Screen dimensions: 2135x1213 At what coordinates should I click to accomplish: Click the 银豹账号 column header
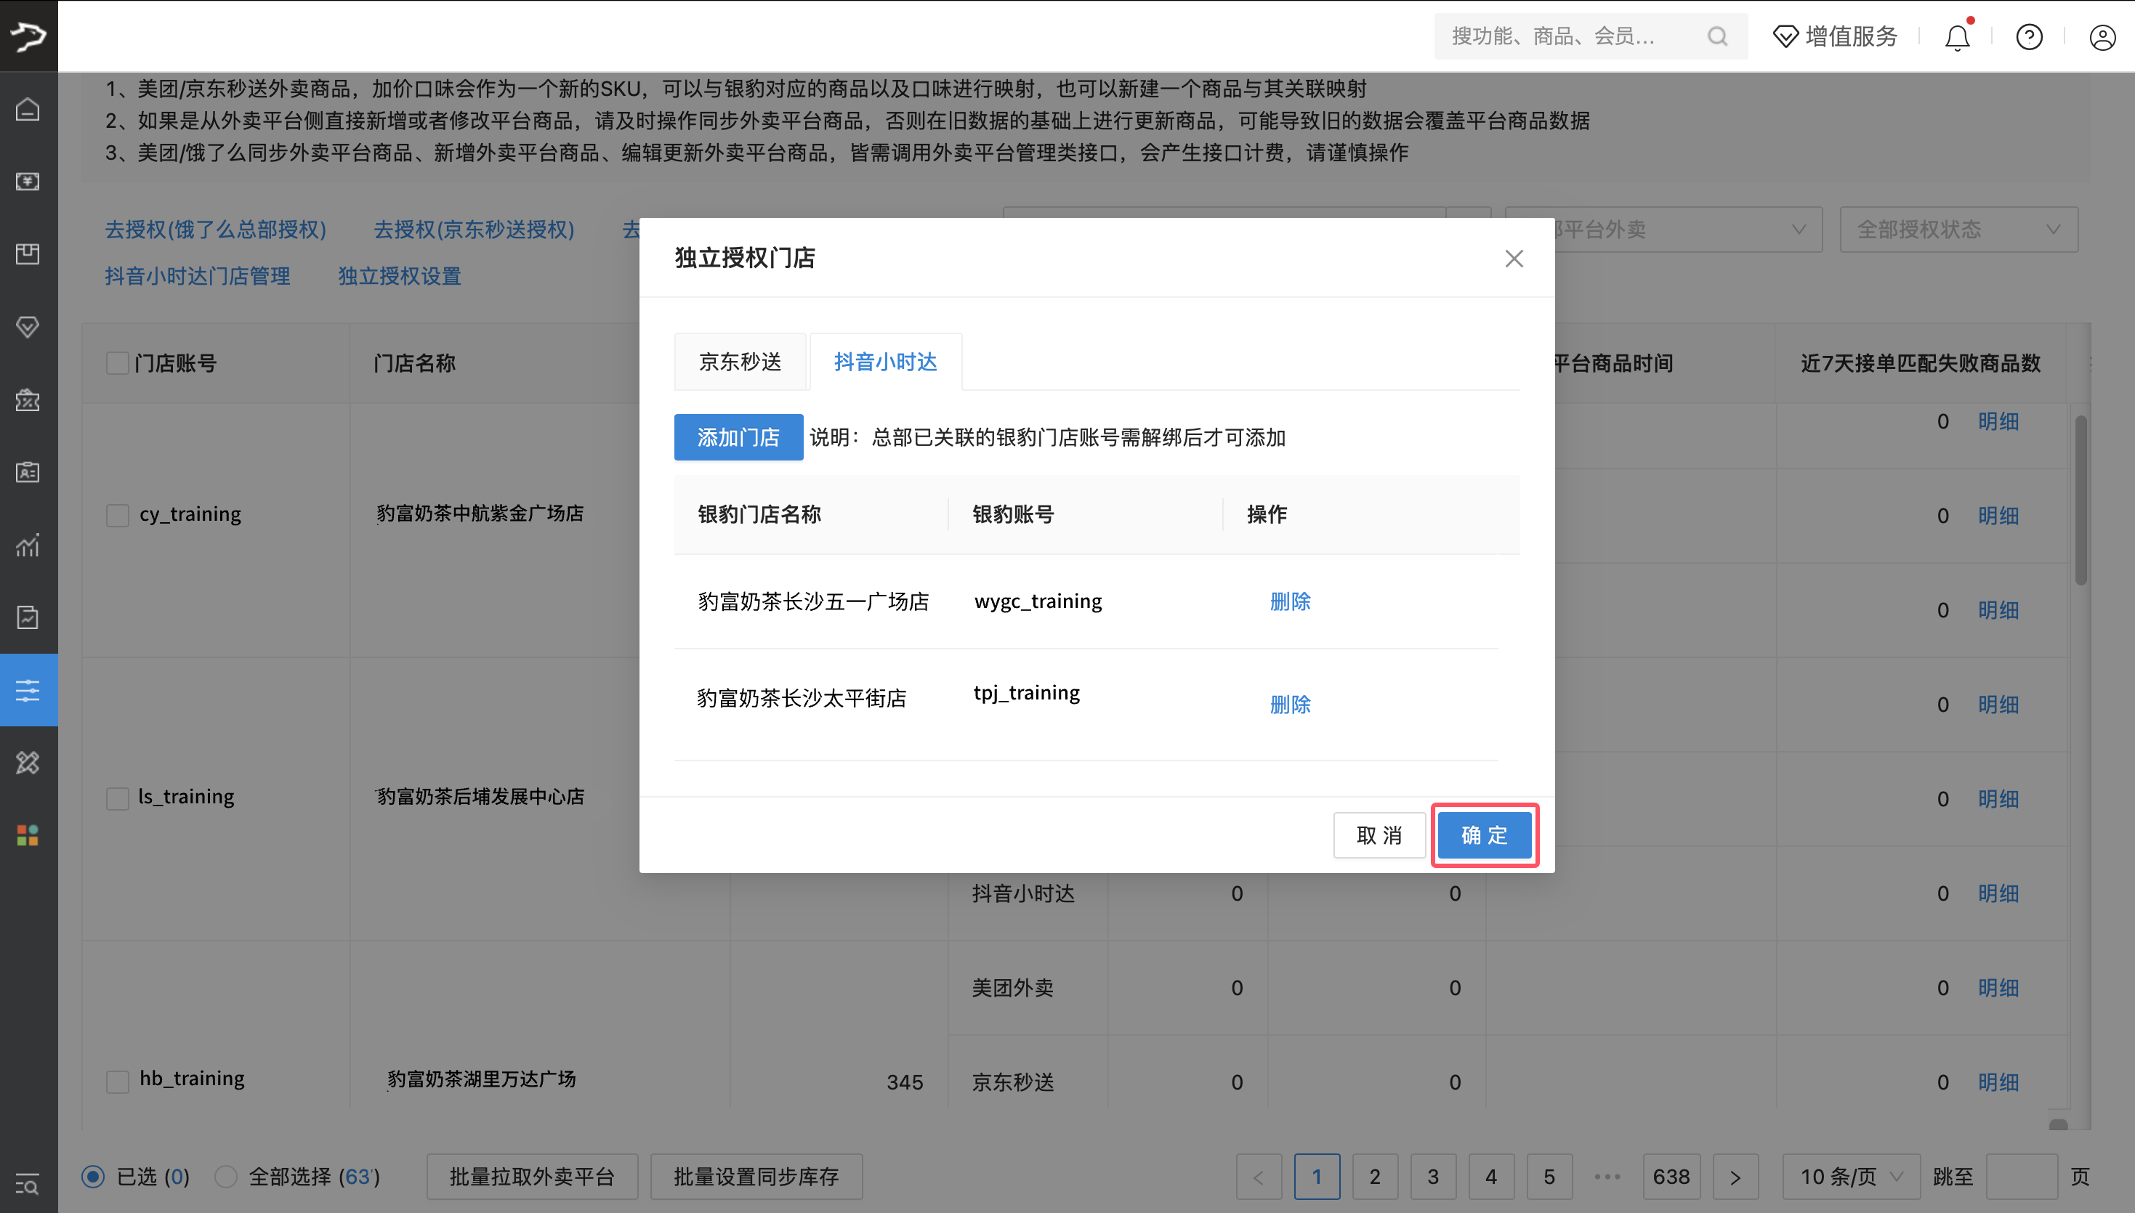point(1013,514)
